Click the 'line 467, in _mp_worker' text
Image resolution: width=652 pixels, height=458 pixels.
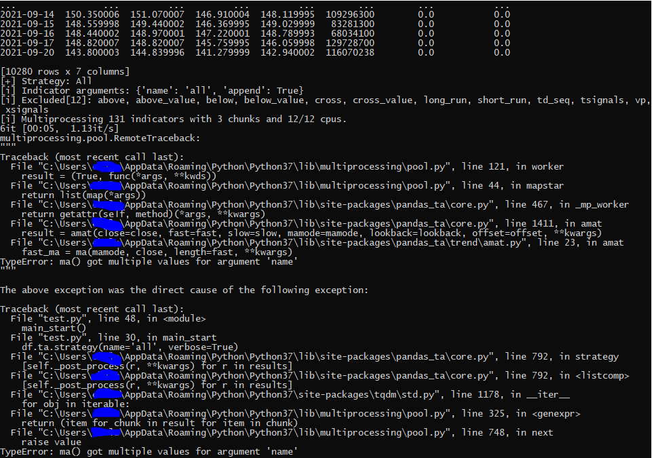coord(567,205)
